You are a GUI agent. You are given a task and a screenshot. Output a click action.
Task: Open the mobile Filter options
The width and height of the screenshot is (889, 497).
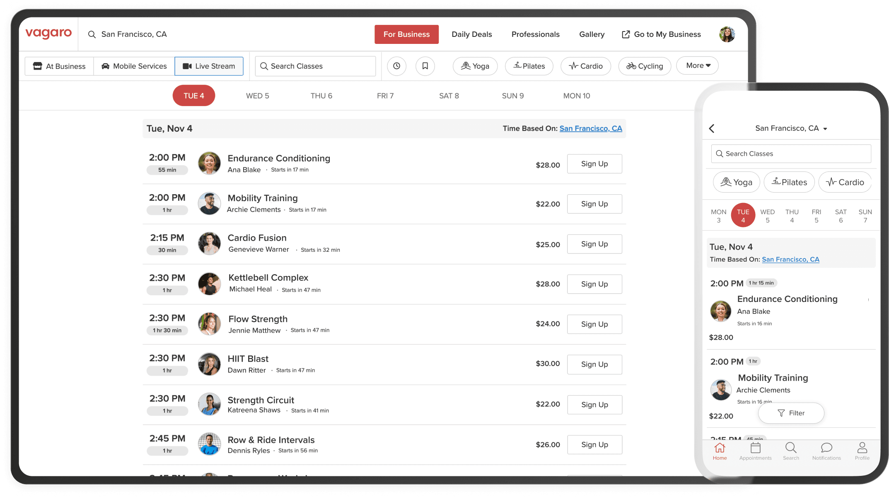(791, 413)
